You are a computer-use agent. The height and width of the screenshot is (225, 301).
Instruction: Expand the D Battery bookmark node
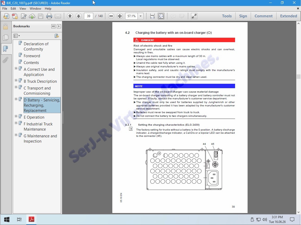point(16,99)
